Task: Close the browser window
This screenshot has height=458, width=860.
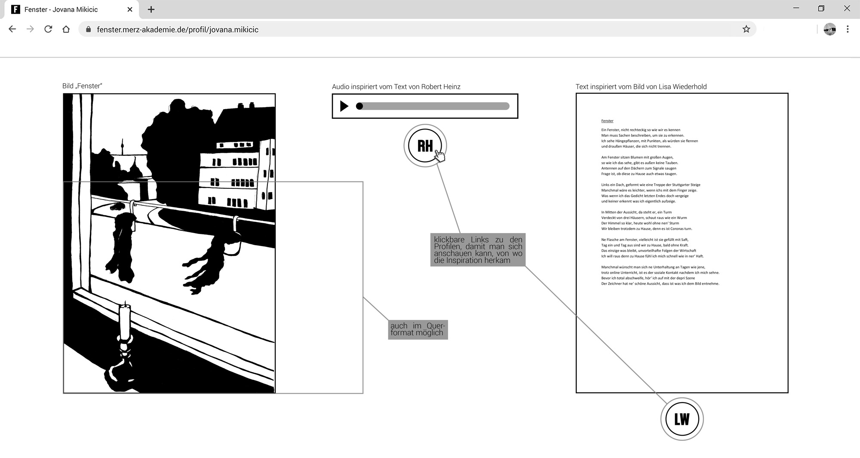Action: pyautogui.click(x=847, y=8)
